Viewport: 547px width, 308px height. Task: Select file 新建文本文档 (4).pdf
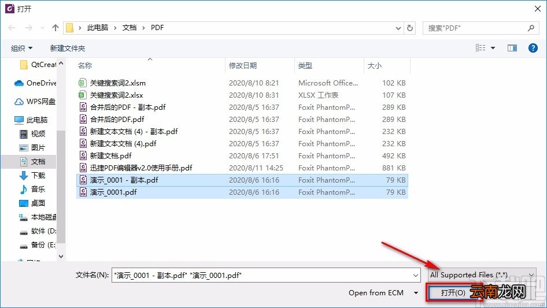click(242, 144)
